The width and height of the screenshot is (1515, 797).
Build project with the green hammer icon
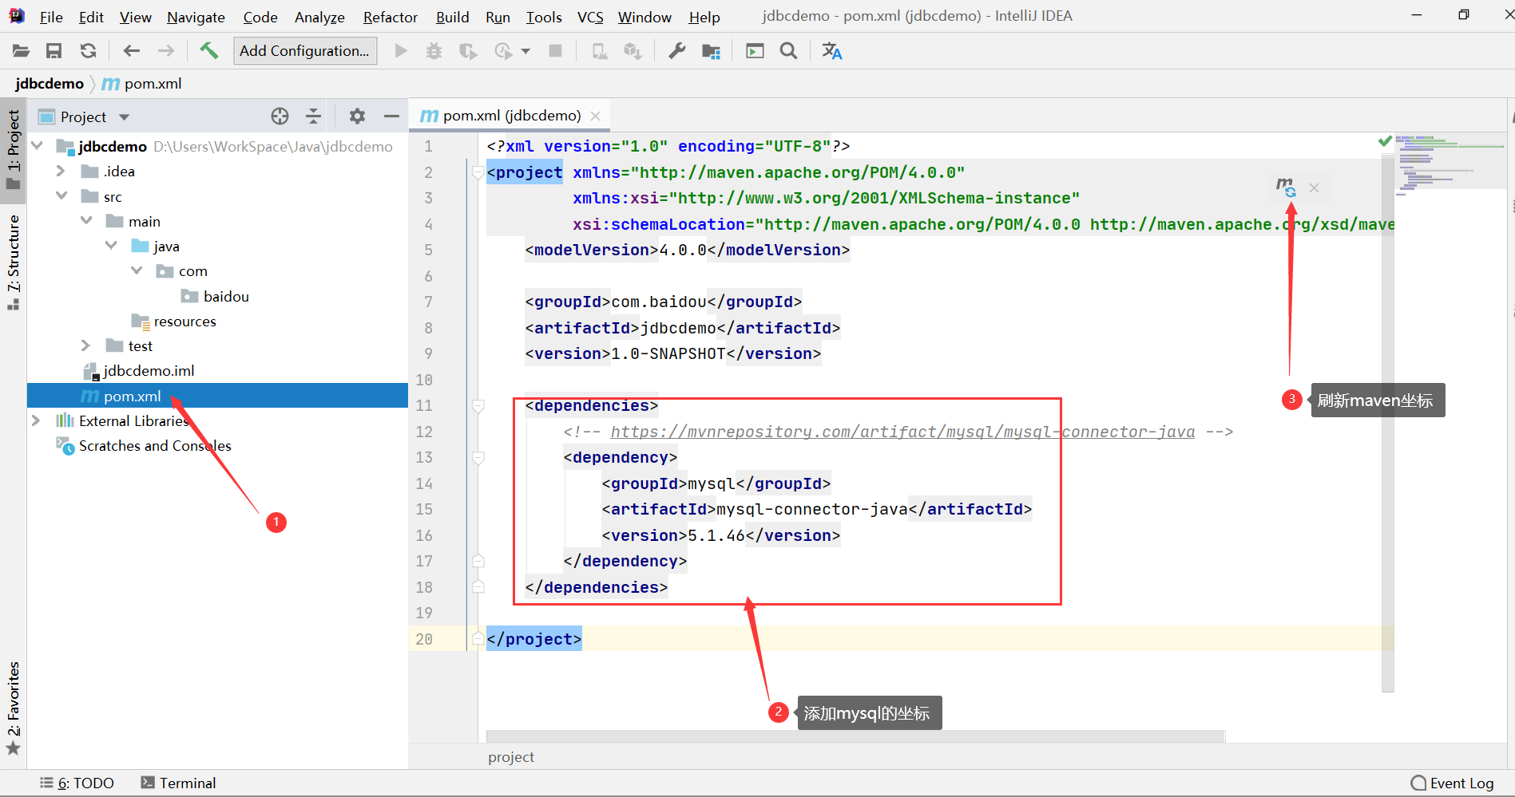pos(208,50)
